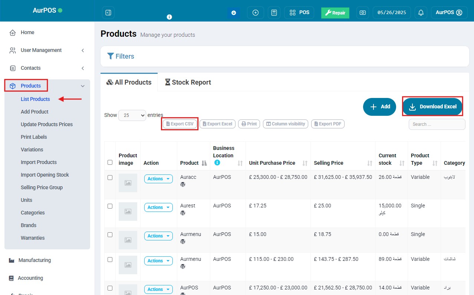
Task: Click Export PDF button
Action: tap(328, 124)
